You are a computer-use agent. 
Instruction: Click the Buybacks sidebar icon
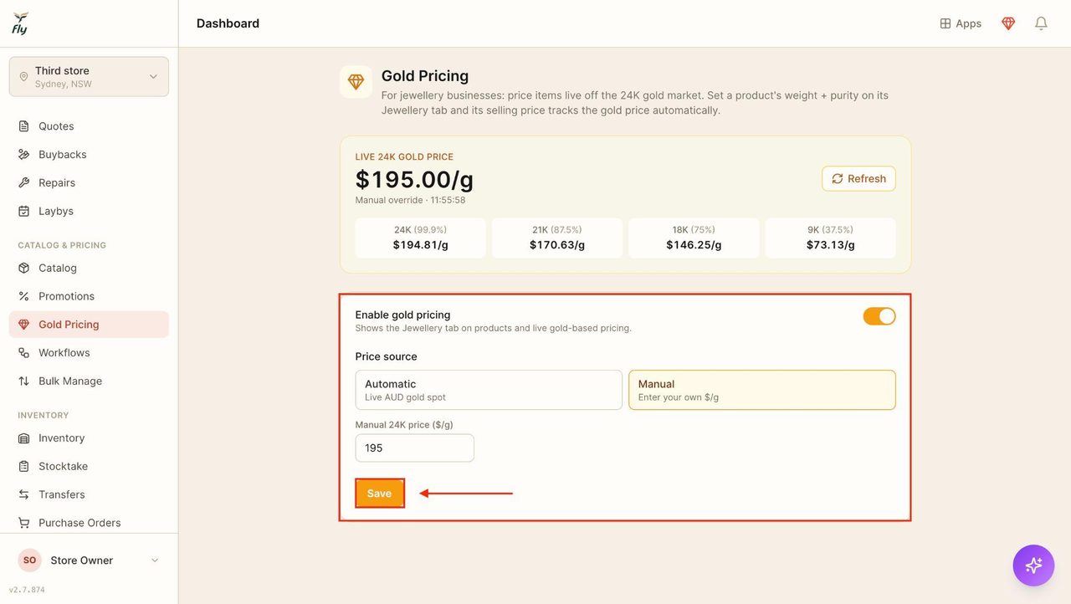tap(23, 155)
